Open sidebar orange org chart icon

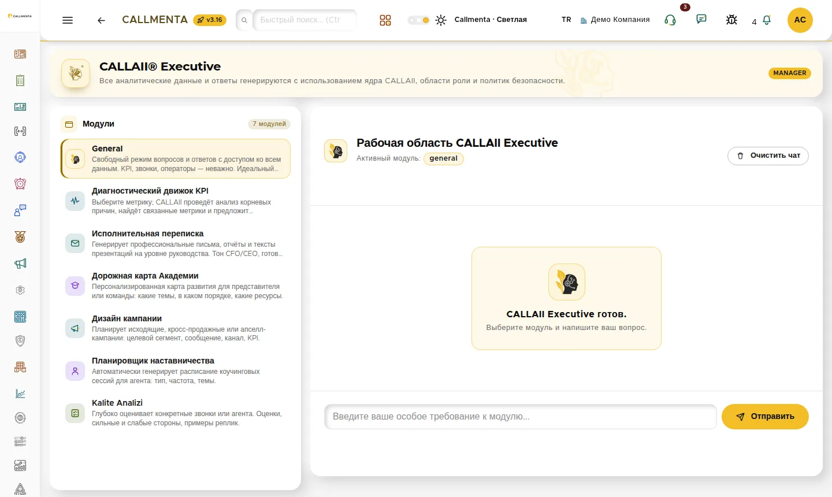[20, 367]
